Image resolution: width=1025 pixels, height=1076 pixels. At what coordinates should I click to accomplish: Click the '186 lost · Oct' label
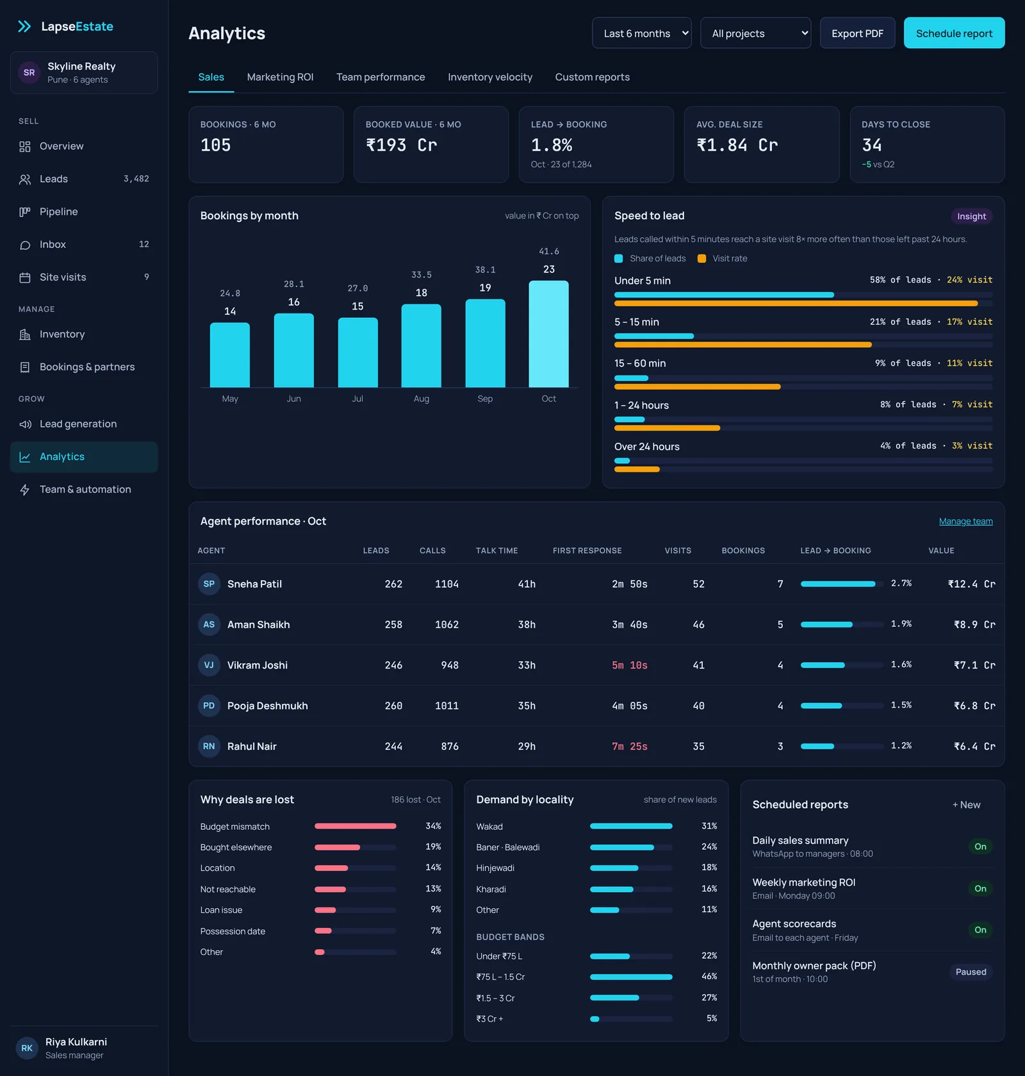[x=416, y=800]
